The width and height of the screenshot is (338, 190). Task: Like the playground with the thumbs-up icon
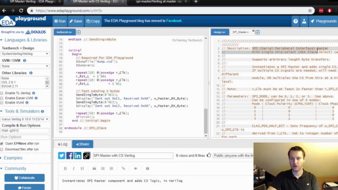pyautogui.click(x=209, y=155)
